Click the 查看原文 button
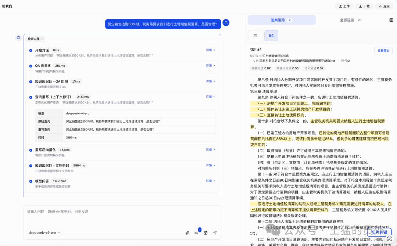The width and height of the screenshot is (397, 246). click(x=383, y=51)
